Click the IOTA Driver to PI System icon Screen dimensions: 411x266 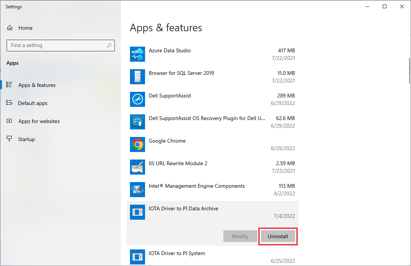(138, 257)
